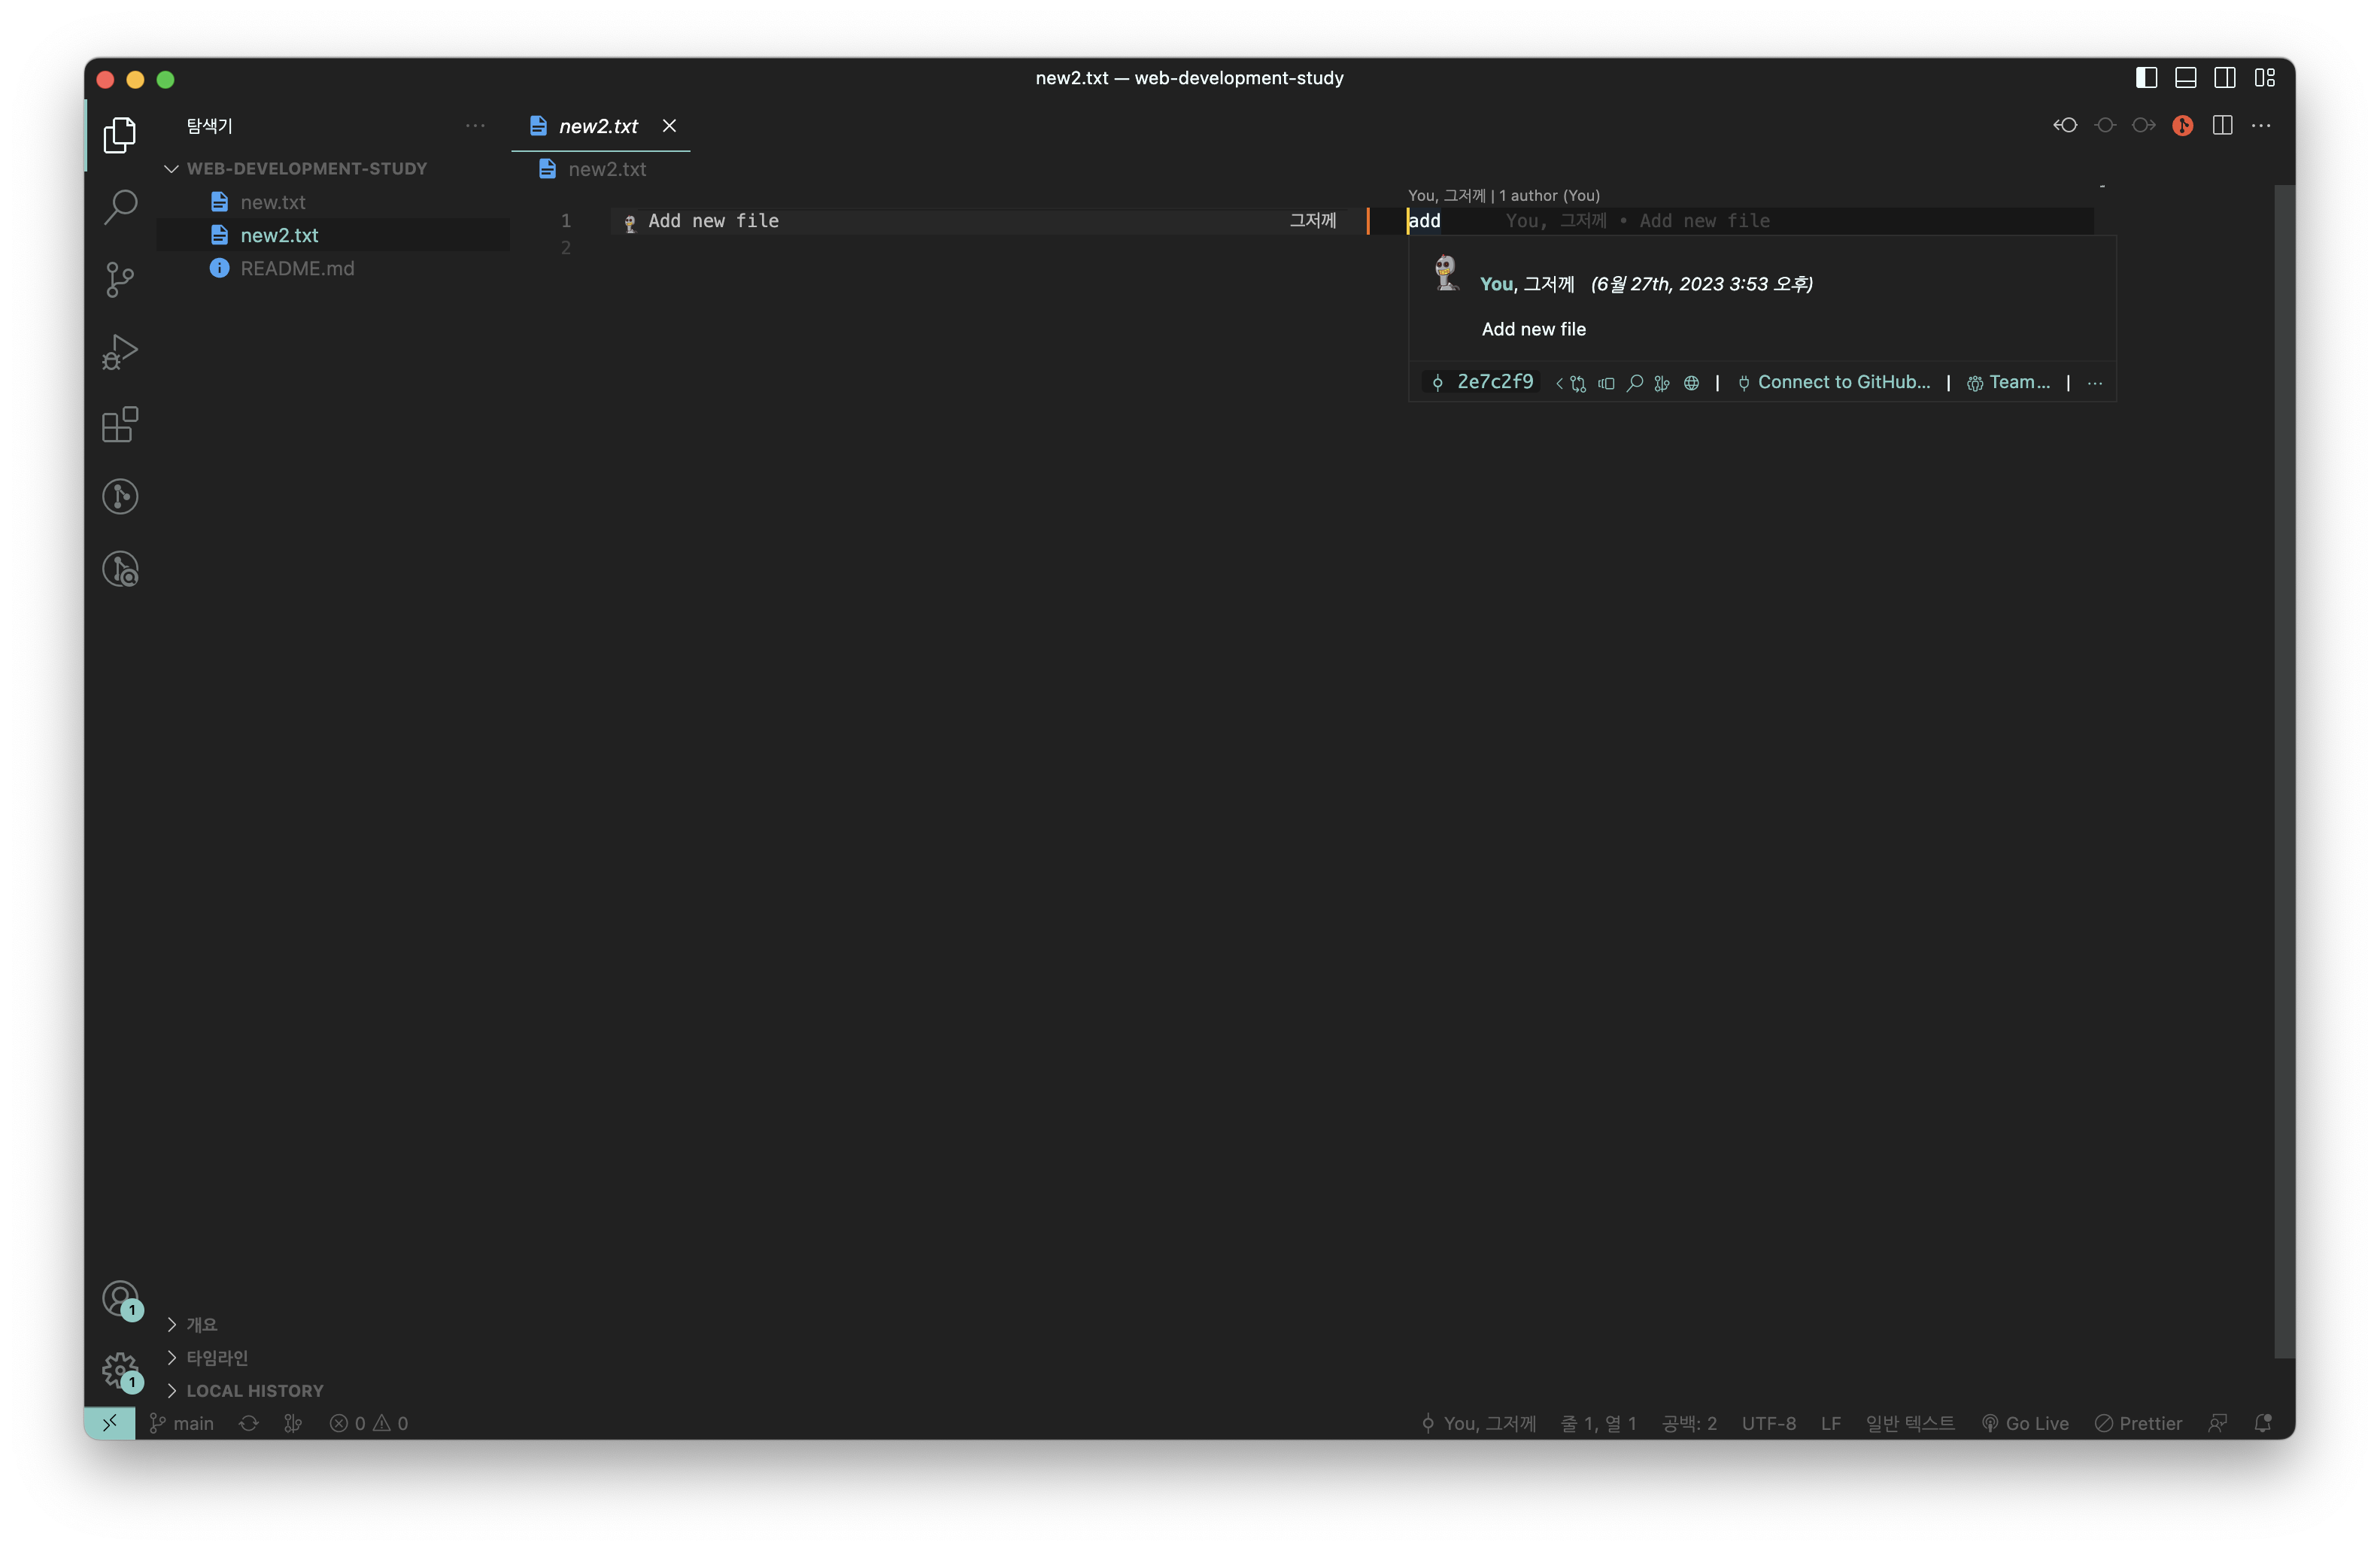Open the GitLens Inspect activity bar icon
The height and width of the screenshot is (1551, 2380).
(x=120, y=569)
